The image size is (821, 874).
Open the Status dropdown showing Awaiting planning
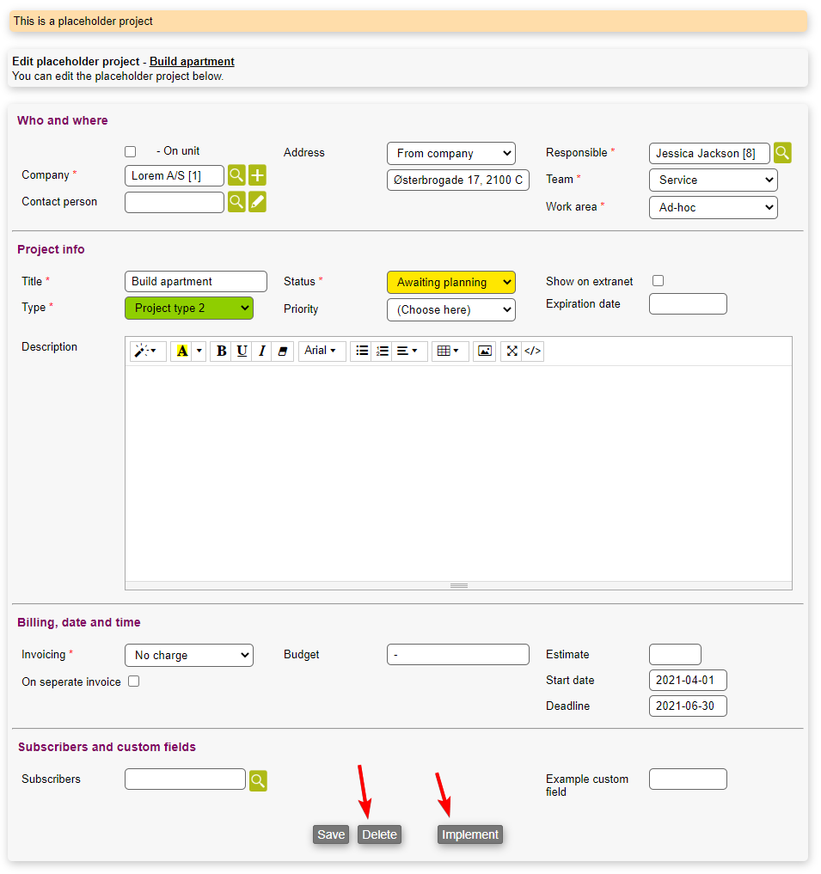pos(450,282)
